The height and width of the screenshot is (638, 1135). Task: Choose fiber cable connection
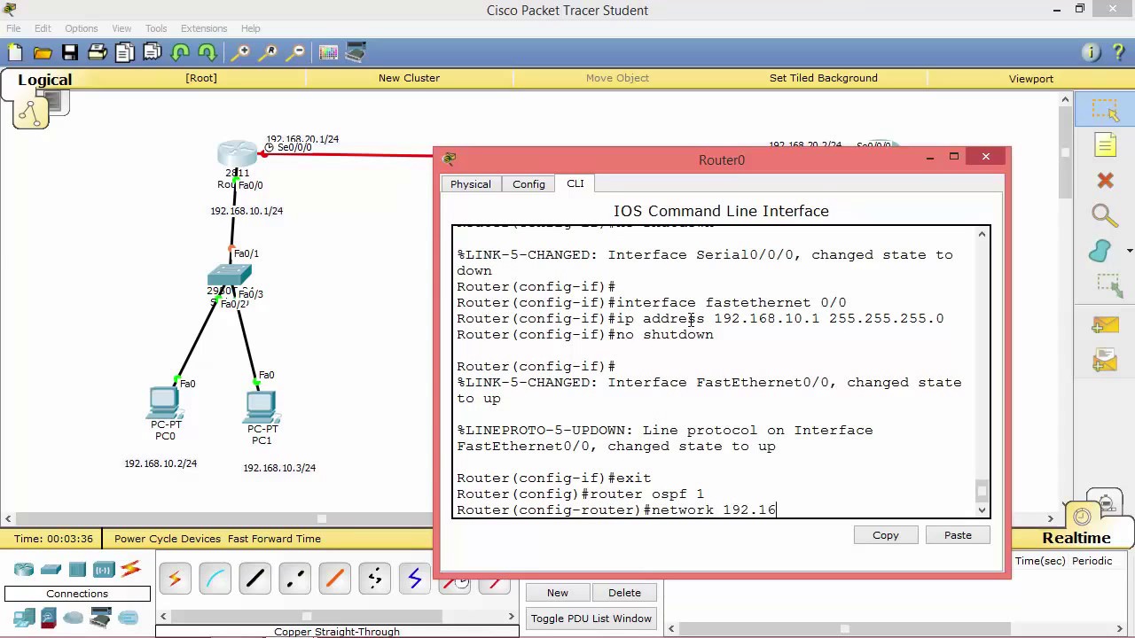click(x=335, y=580)
